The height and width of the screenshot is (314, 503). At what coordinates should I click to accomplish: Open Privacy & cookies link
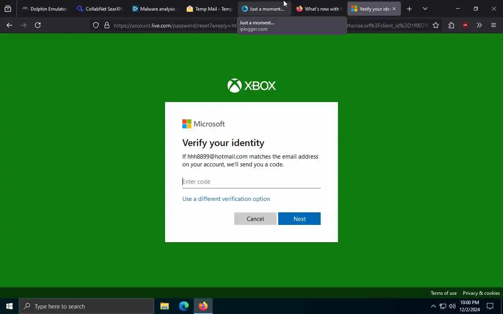tap(481, 293)
